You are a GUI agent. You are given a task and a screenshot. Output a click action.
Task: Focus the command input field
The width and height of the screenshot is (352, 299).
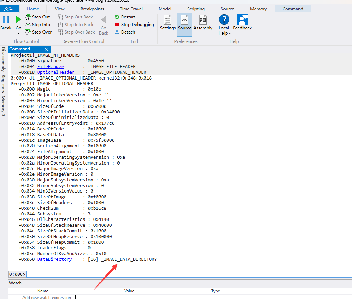tap(187, 274)
